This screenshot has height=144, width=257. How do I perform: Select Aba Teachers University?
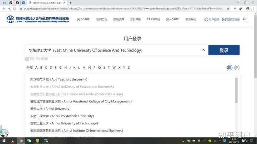click(59, 80)
